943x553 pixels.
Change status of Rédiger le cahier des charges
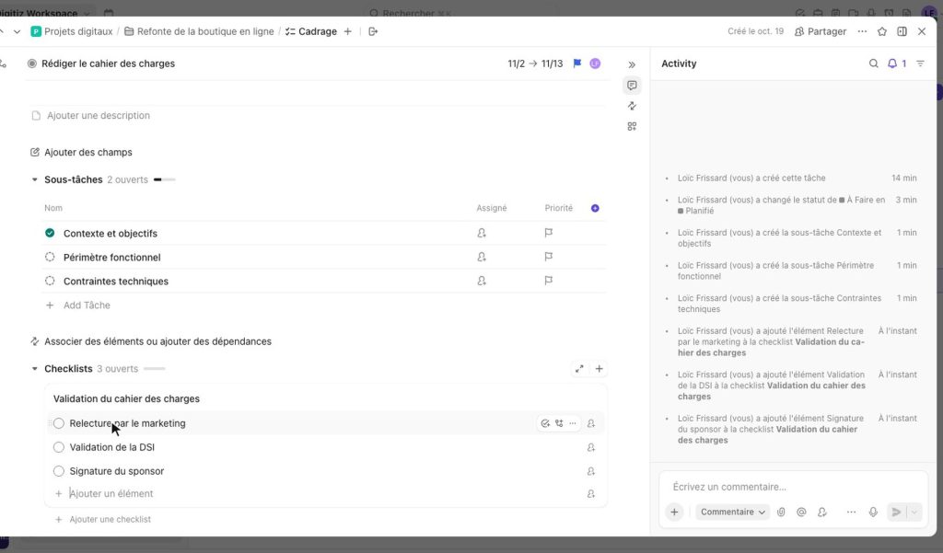32,63
